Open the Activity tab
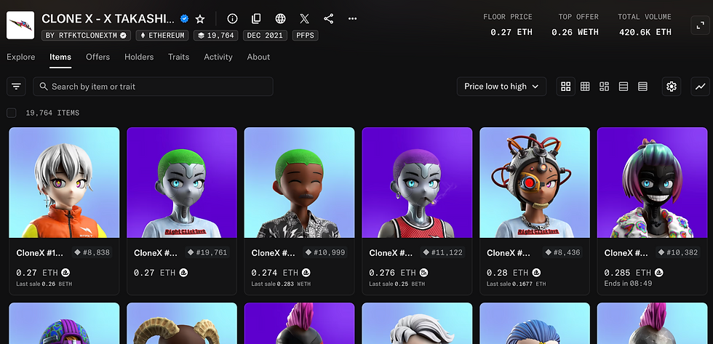This screenshot has height=344, width=713. click(x=218, y=57)
